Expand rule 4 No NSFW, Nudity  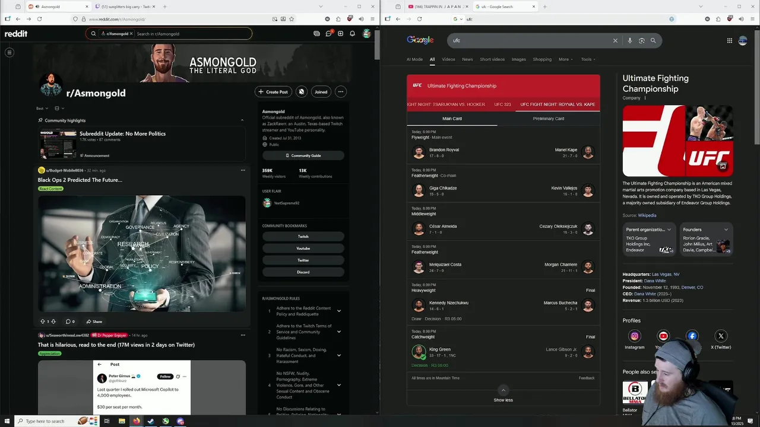pos(339,385)
